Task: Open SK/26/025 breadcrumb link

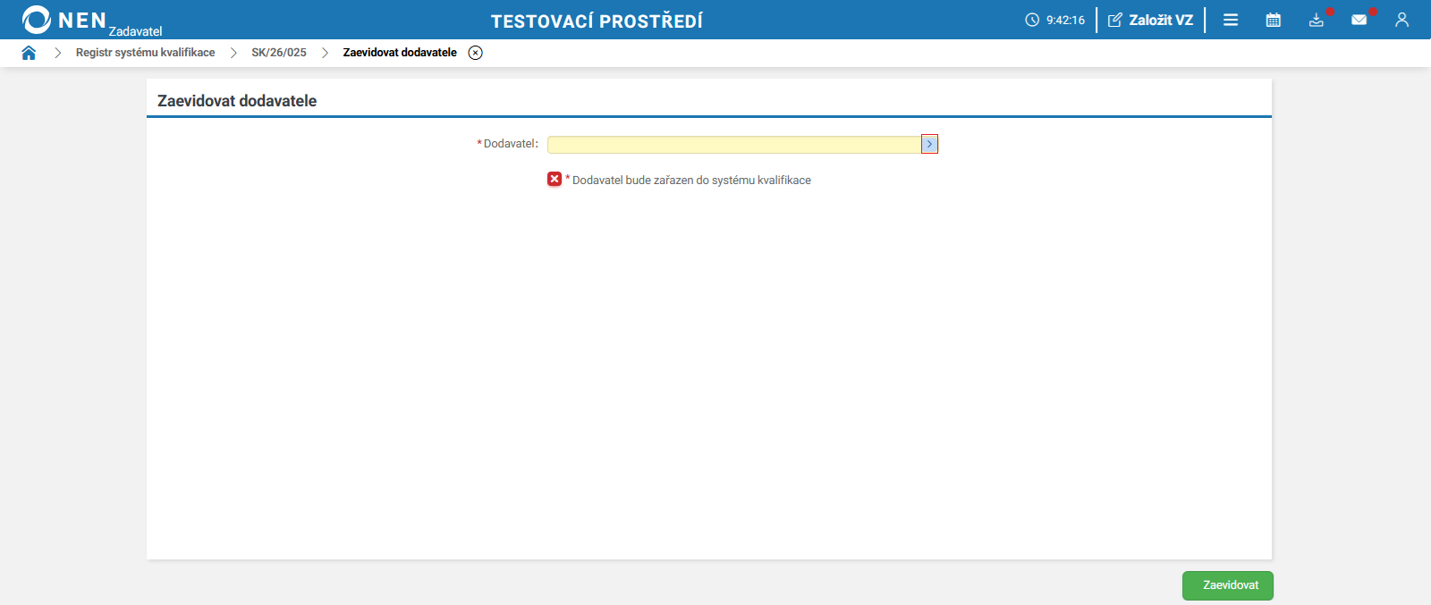Action: 278,53
